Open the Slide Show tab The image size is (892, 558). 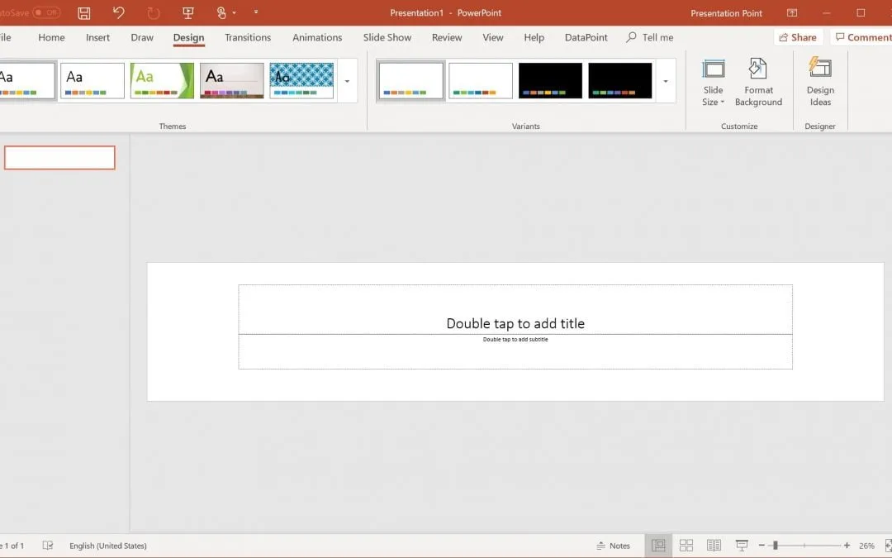[387, 37]
